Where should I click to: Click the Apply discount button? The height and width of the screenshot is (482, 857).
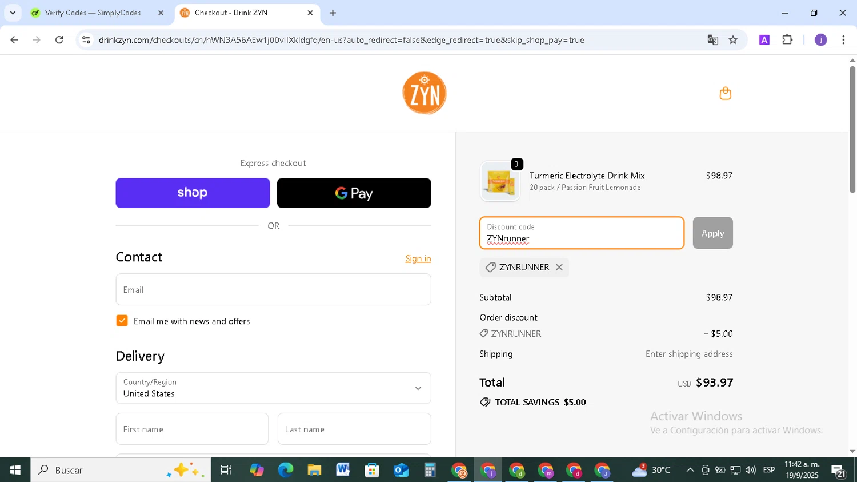[x=712, y=233]
